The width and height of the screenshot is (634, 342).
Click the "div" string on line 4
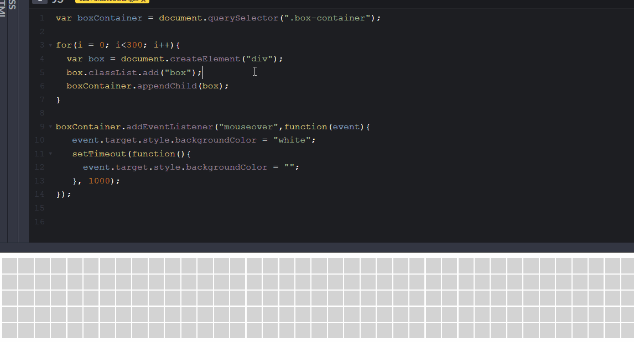pyautogui.click(x=259, y=59)
